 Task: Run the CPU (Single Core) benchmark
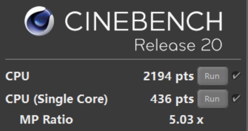(x=212, y=99)
